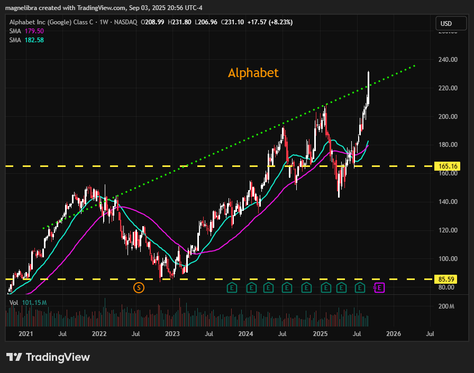Click the 2023 time axis label
The width and height of the screenshot is (474, 373).
[172, 334]
